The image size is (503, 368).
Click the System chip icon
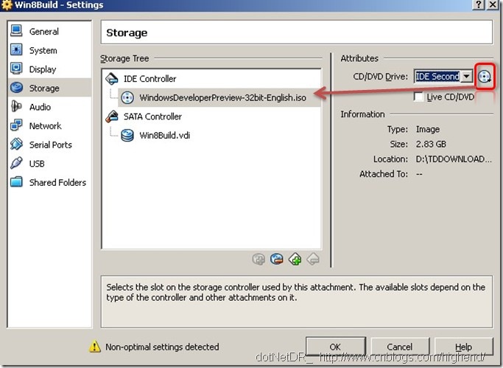[x=16, y=49]
